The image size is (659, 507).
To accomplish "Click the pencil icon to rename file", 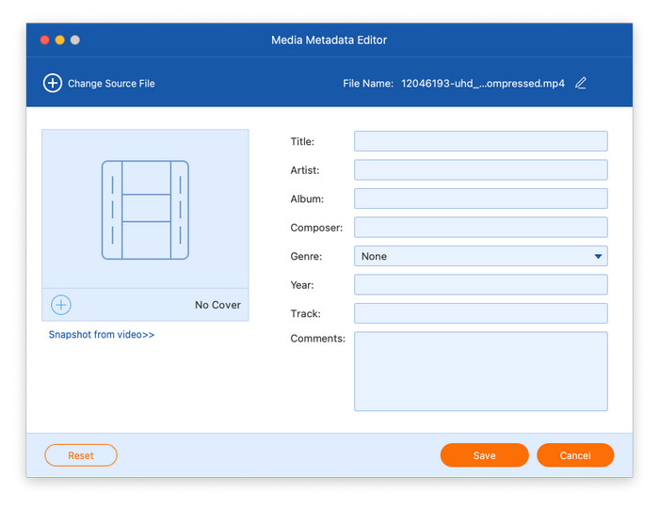I will pos(581,84).
